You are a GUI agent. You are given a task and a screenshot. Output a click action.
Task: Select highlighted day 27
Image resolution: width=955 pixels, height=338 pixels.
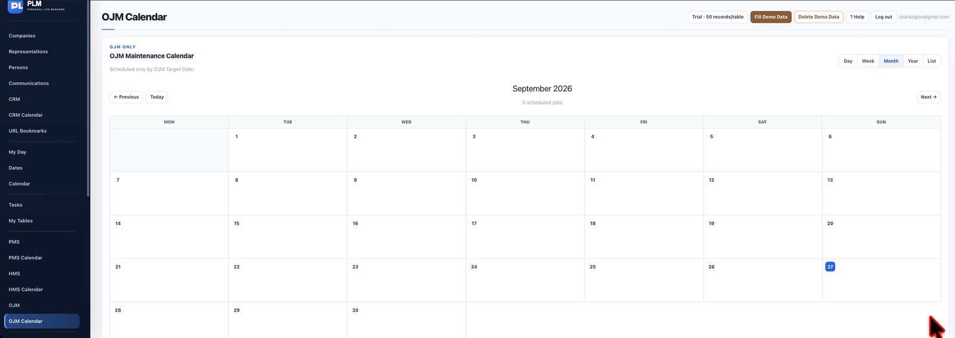[x=830, y=266]
